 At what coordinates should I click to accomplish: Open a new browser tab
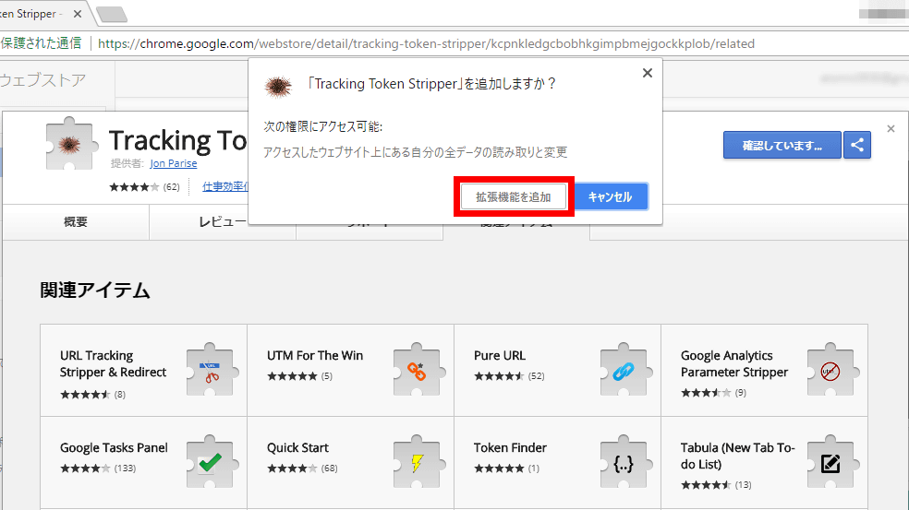(x=111, y=14)
